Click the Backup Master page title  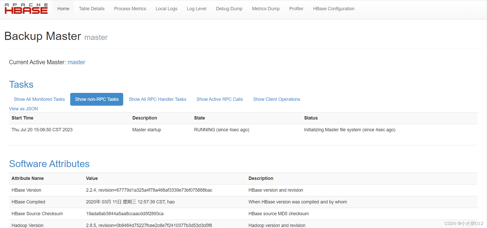click(43, 36)
